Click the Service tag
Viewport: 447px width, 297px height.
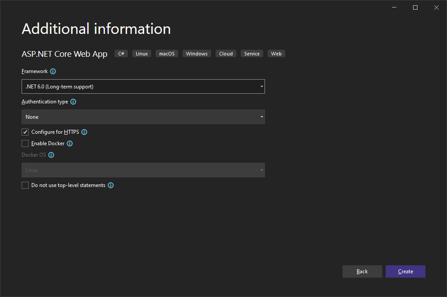click(252, 54)
